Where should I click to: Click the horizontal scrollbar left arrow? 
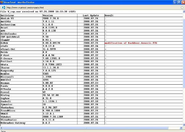tap(1, 128)
